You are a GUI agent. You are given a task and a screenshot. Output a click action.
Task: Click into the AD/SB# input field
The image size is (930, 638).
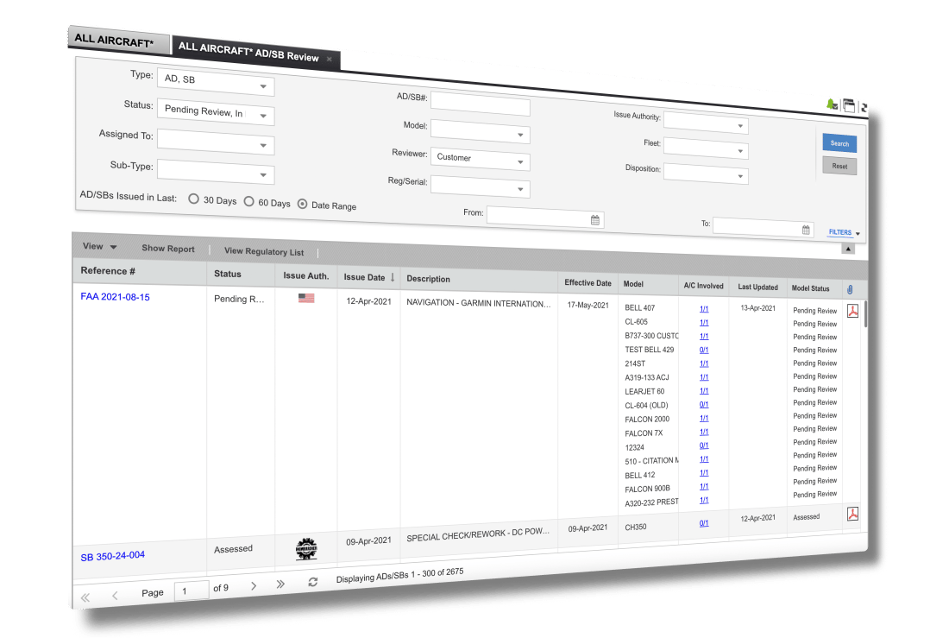480,106
